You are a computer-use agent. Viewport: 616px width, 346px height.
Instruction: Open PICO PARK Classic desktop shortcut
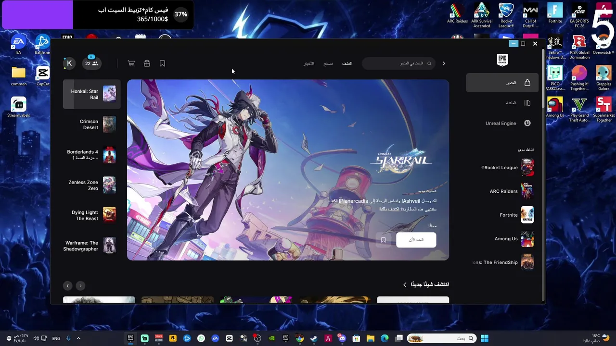click(555, 79)
